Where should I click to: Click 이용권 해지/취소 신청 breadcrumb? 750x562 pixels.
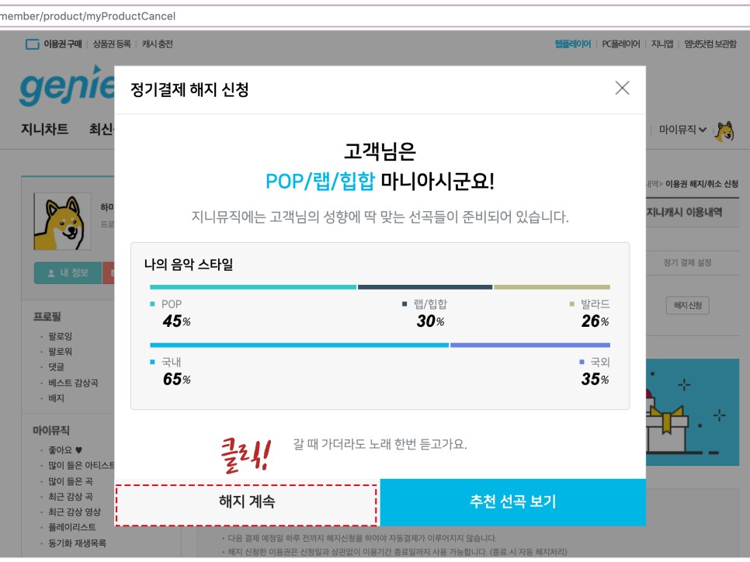pyautogui.click(x=702, y=184)
